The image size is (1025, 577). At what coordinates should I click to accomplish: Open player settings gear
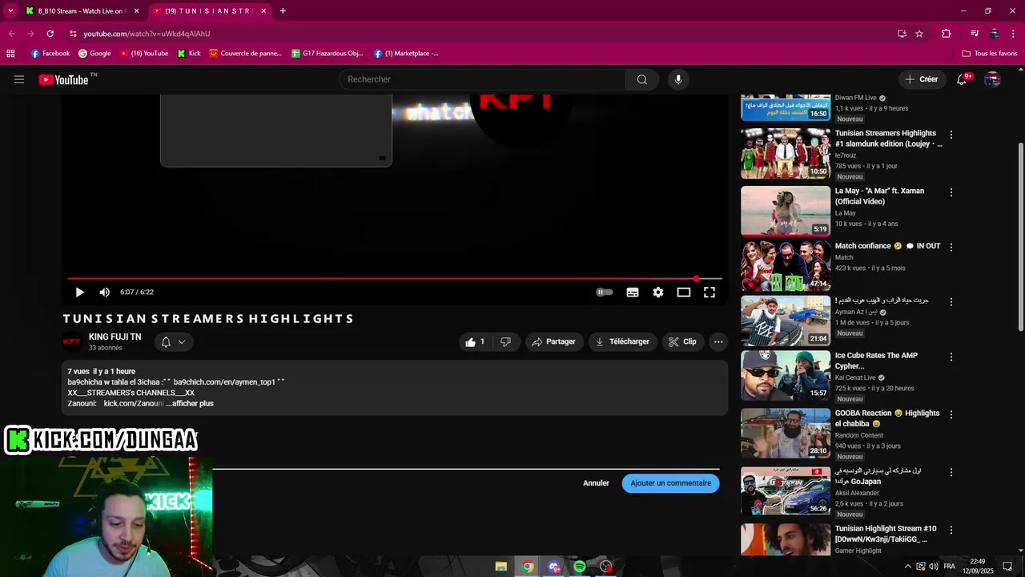pos(658,293)
